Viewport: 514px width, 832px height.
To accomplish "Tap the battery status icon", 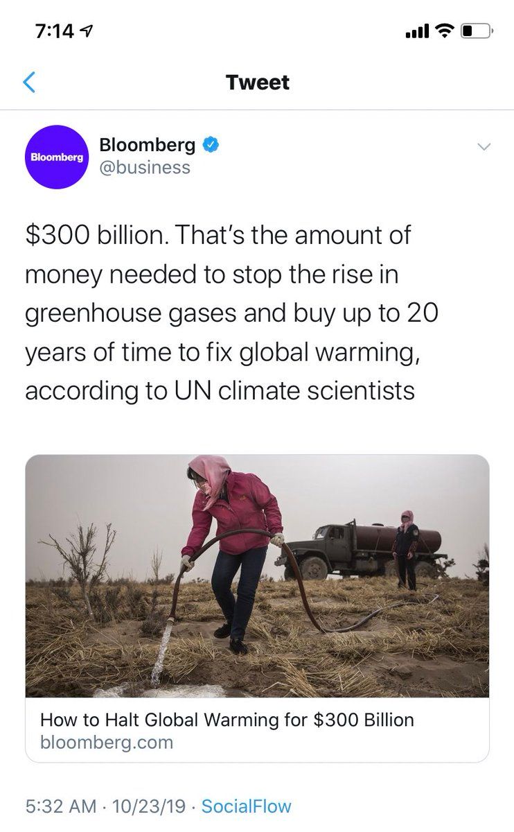I will pyautogui.click(x=477, y=31).
